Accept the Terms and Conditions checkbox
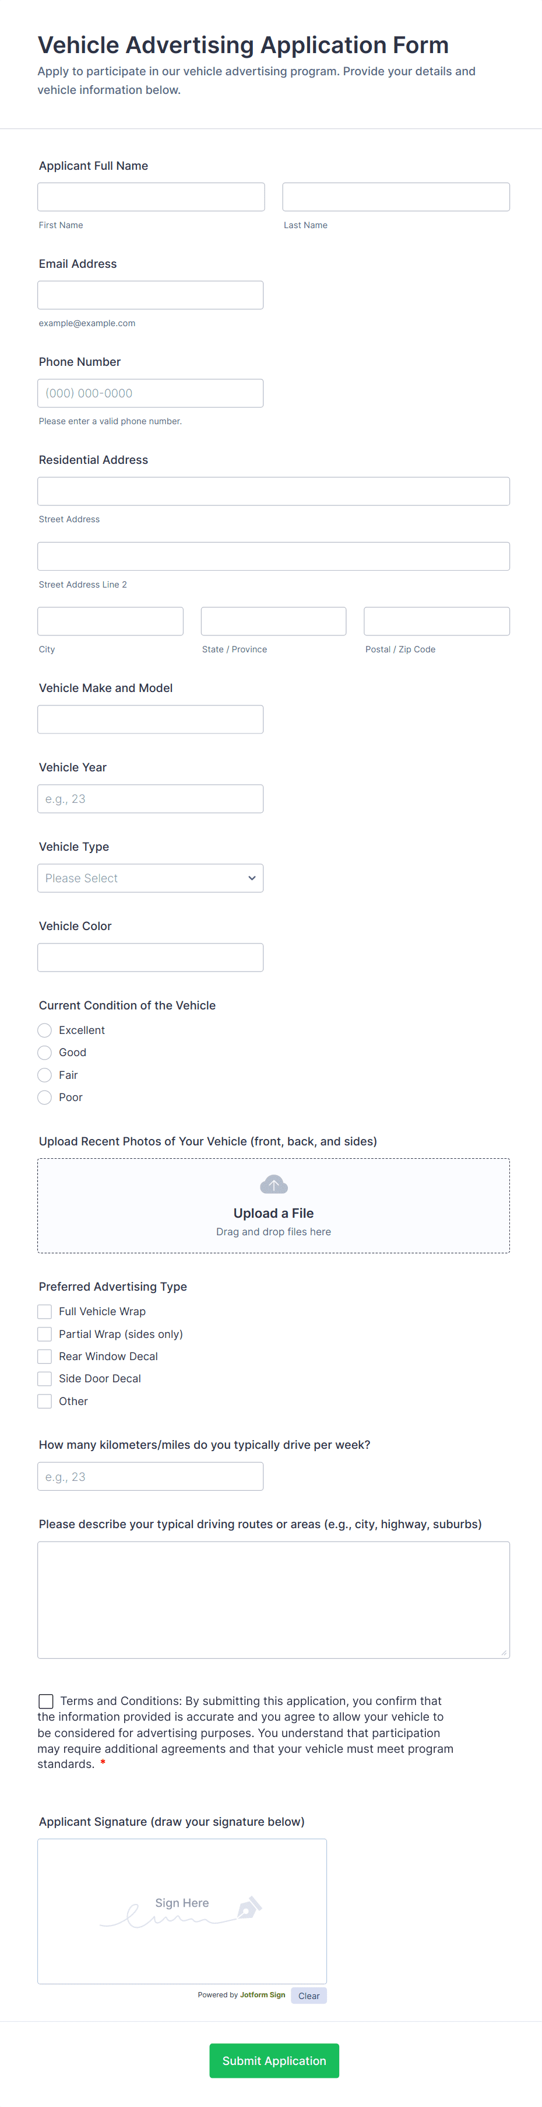The image size is (542, 2107). point(47,1700)
